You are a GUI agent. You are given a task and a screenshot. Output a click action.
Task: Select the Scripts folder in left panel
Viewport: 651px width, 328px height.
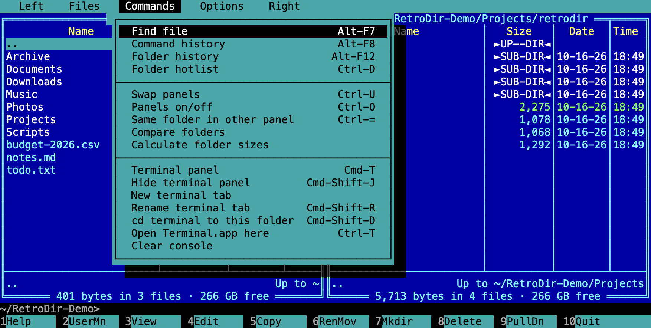click(59, 132)
